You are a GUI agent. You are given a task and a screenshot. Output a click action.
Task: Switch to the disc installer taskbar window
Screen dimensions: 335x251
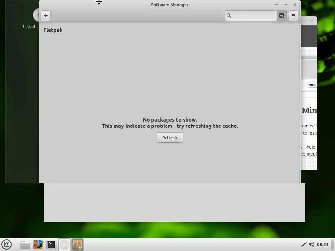(x=64, y=244)
